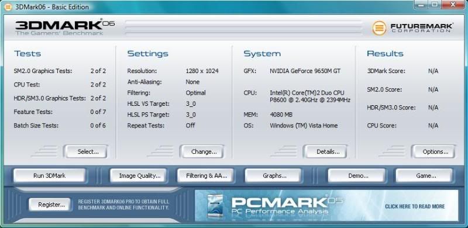Click the CPU Test label
Image resolution: width=468 pixels, height=228 pixels.
click(27, 84)
